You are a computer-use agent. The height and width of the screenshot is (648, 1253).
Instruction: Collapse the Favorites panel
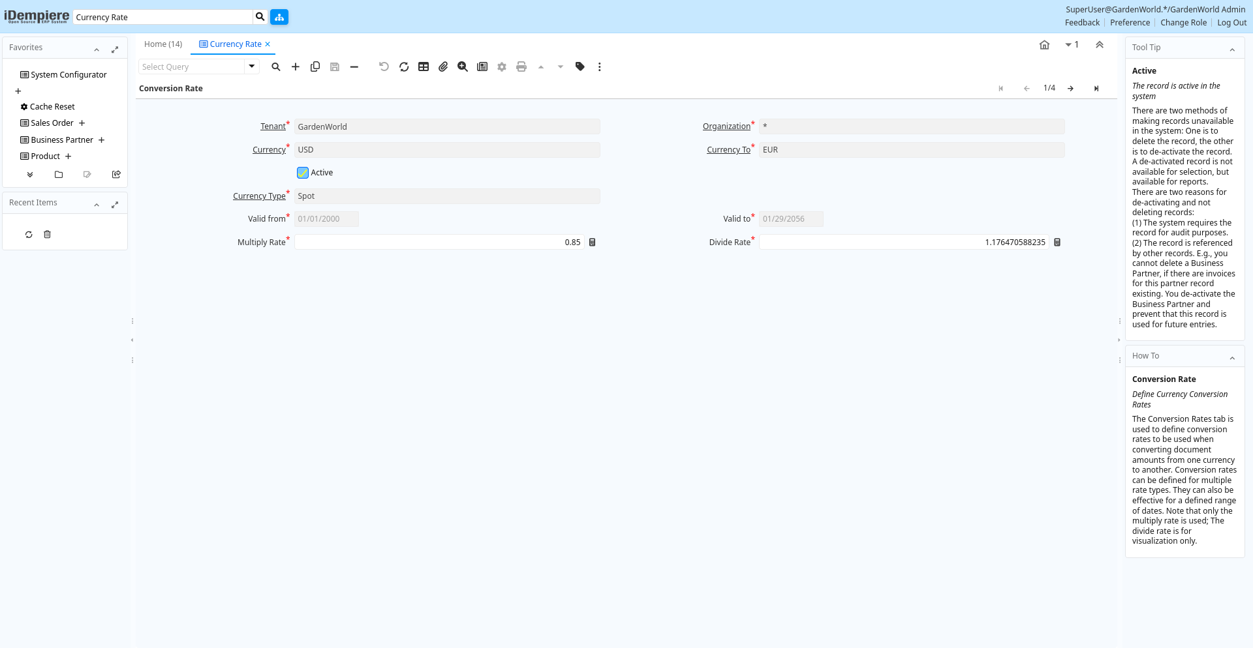pyautogui.click(x=97, y=50)
